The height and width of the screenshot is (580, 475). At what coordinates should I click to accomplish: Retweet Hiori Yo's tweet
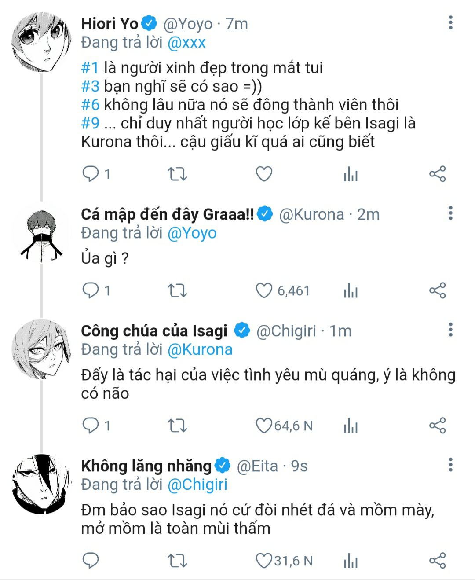tap(177, 174)
